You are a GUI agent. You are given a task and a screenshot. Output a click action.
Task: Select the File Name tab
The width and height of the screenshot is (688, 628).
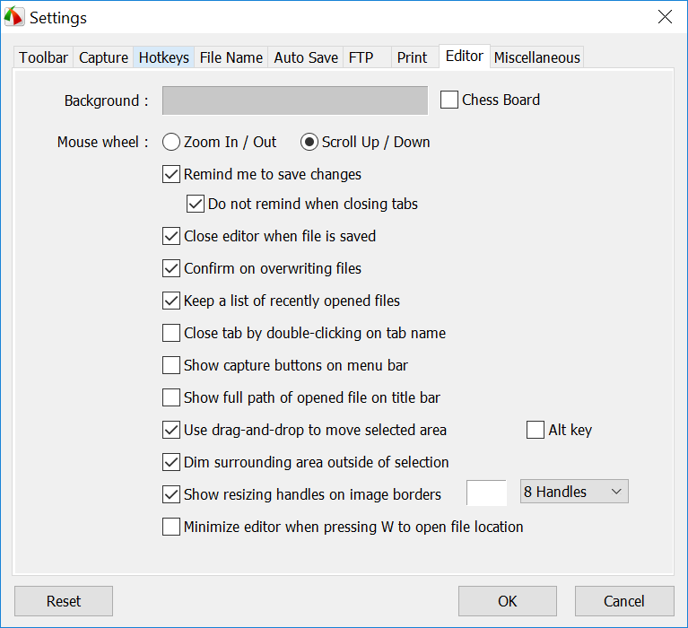click(x=231, y=57)
